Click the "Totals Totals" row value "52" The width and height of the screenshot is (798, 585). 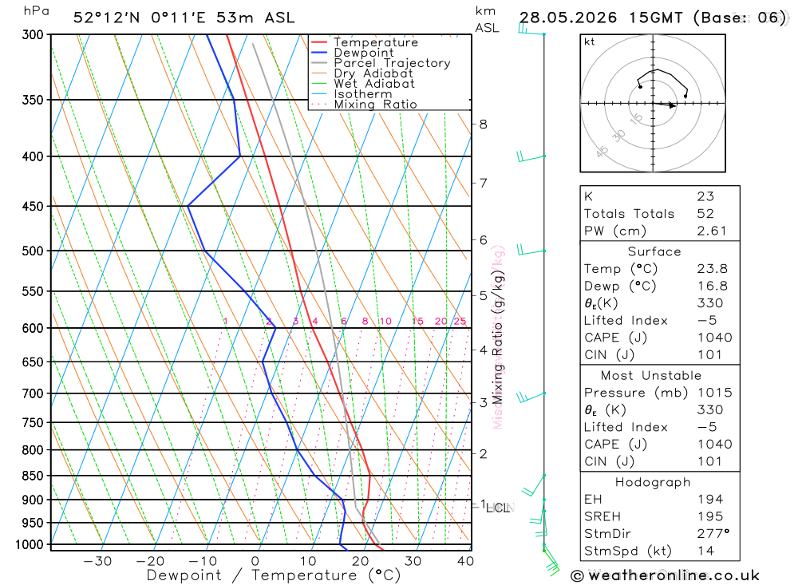coord(705,214)
